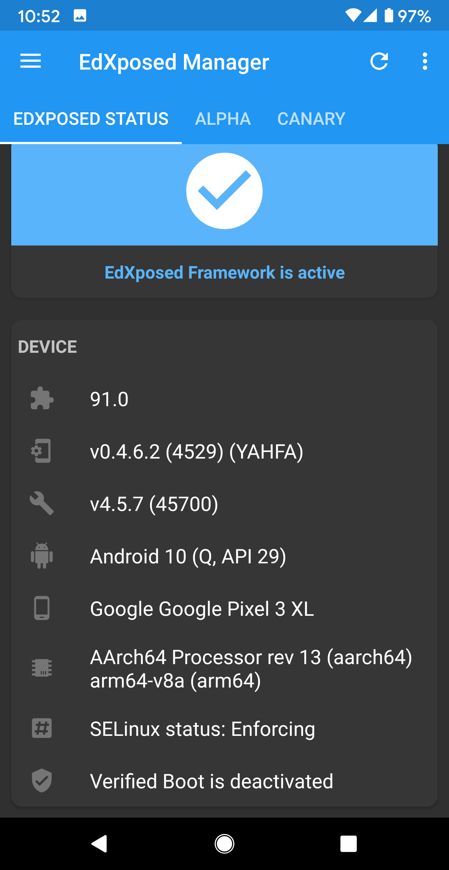Tap the module icon beside v0.4.6.2 YAHFA

41,451
